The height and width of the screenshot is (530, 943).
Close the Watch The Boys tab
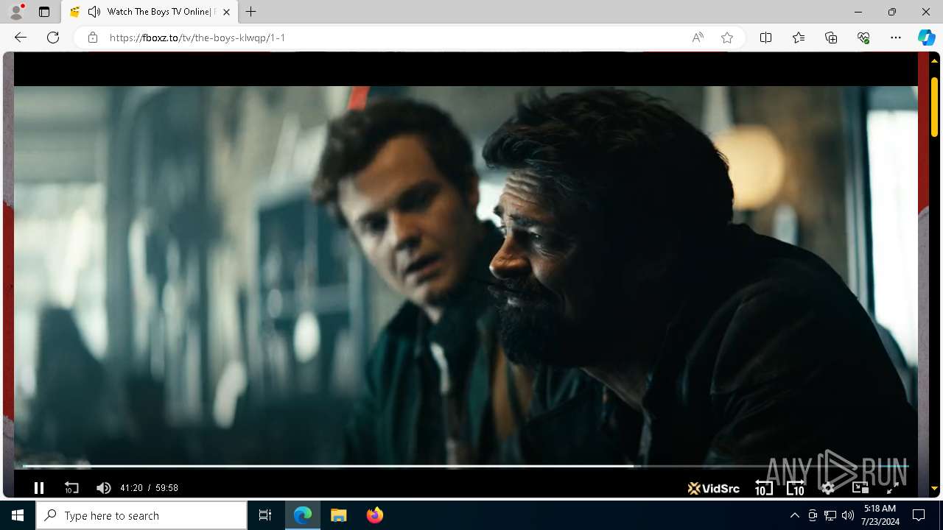coord(226,12)
